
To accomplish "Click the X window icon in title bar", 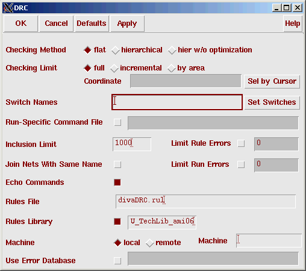I will (8, 8).
